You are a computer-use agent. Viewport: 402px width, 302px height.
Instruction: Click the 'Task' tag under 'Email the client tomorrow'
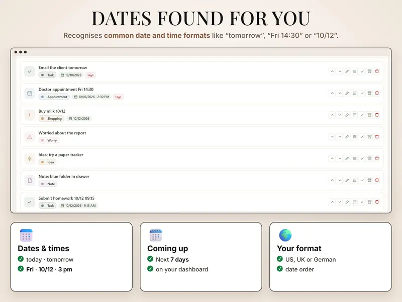point(47,75)
